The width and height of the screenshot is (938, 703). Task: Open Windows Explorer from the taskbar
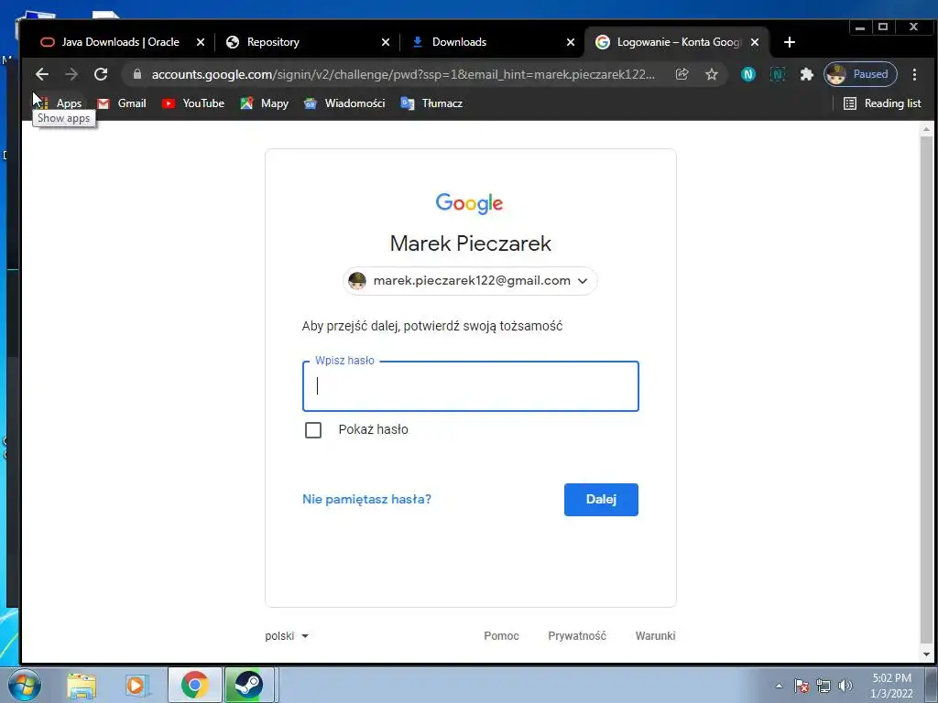pyautogui.click(x=82, y=685)
